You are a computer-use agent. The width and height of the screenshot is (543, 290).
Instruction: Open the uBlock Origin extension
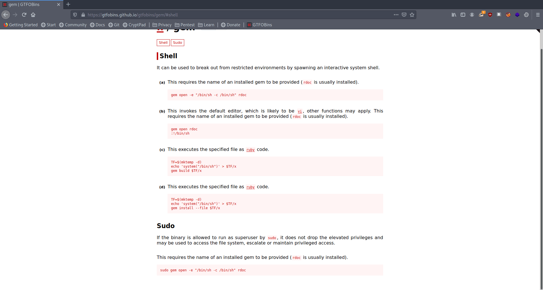click(490, 15)
